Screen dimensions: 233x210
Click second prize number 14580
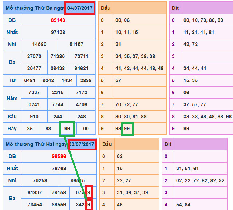click(39, 44)
